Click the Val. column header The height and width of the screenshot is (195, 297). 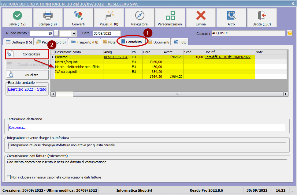(x=136, y=52)
